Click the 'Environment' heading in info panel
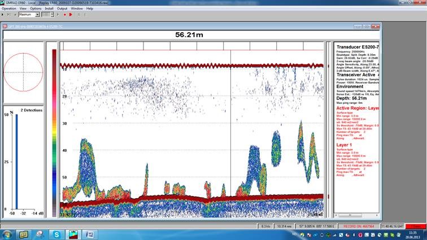Image resolution: width=427 pixels, height=240 pixels. (x=350, y=86)
